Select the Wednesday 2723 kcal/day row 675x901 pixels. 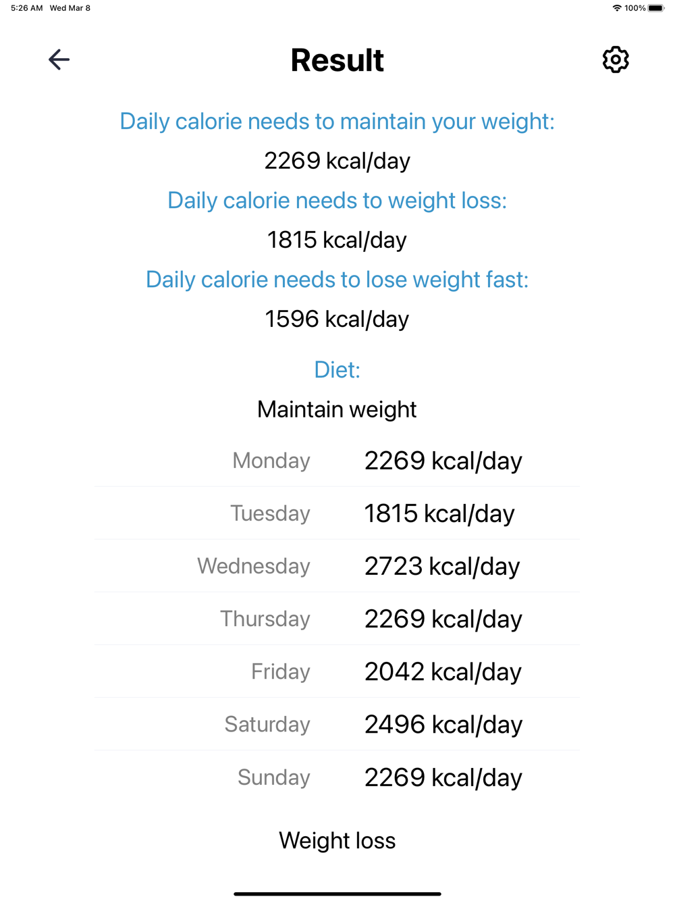(337, 566)
